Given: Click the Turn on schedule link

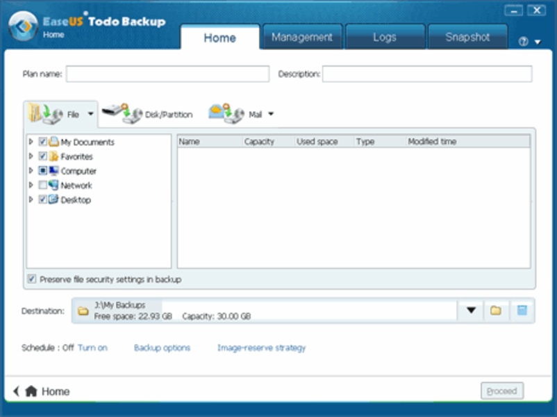Looking at the screenshot, I should pyautogui.click(x=92, y=347).
